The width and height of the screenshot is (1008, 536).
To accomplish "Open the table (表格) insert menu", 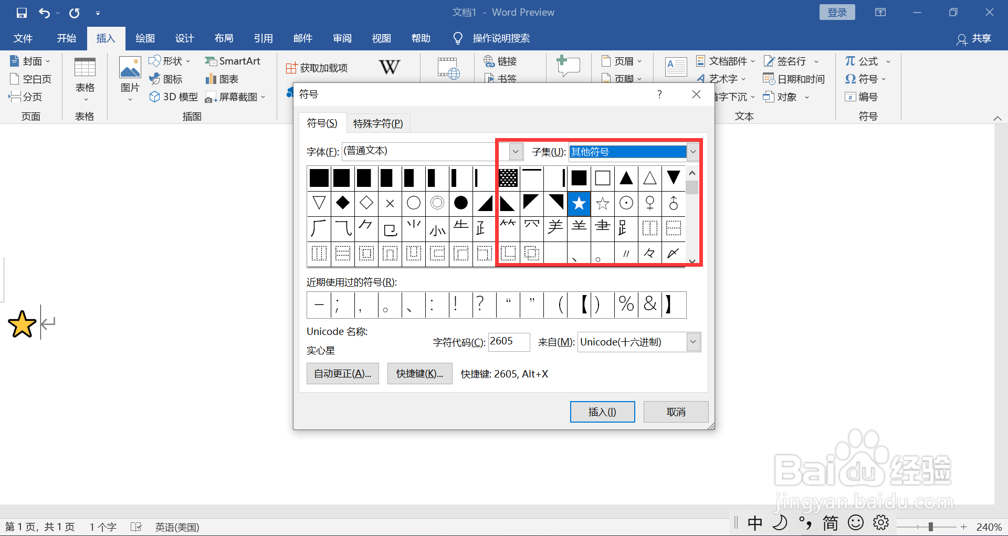I will click(85, 80).
